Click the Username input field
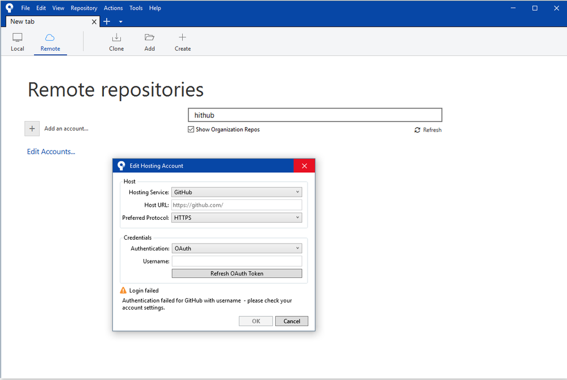The height and width of the screenshot is (380, 567). click(237, 261)
